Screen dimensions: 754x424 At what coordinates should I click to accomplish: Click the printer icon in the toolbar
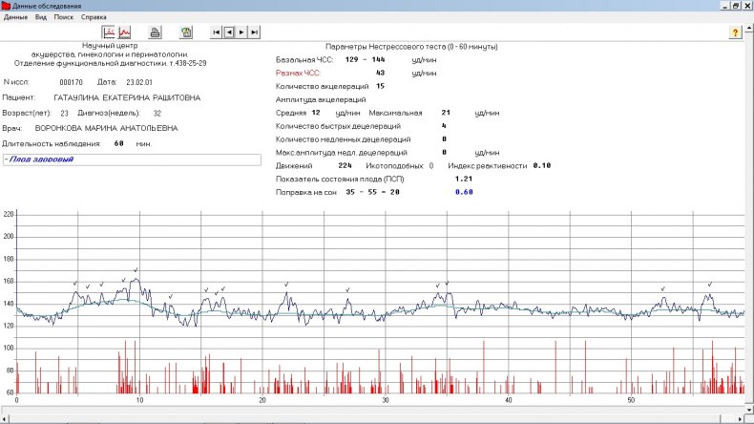tap(155, 32)
